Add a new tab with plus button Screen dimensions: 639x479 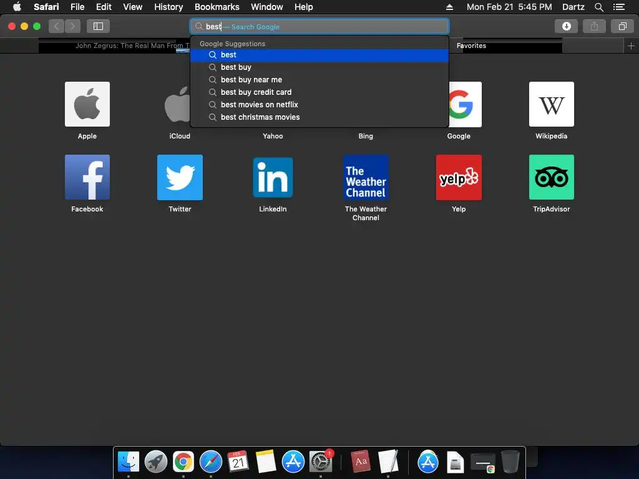point(631,46)
